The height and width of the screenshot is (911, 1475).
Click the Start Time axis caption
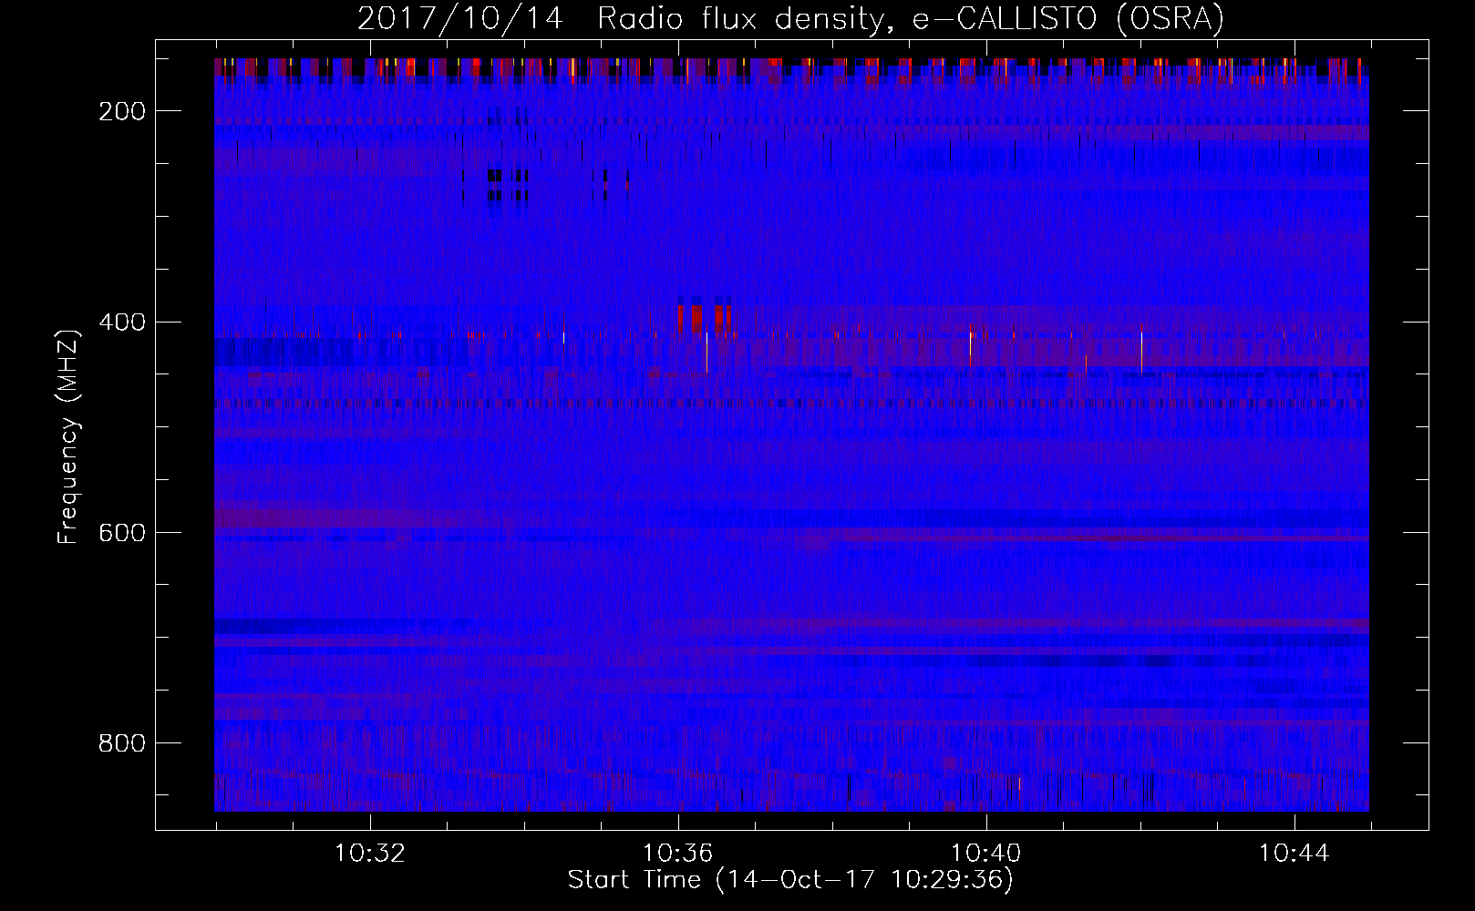(790, 879)
